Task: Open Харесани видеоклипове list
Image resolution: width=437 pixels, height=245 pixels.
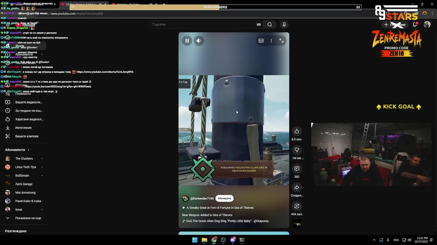Action: [x=24, y=119]
